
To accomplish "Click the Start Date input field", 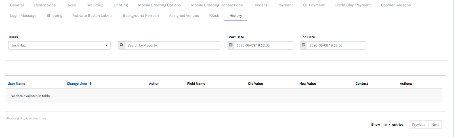I will [263, 45].
